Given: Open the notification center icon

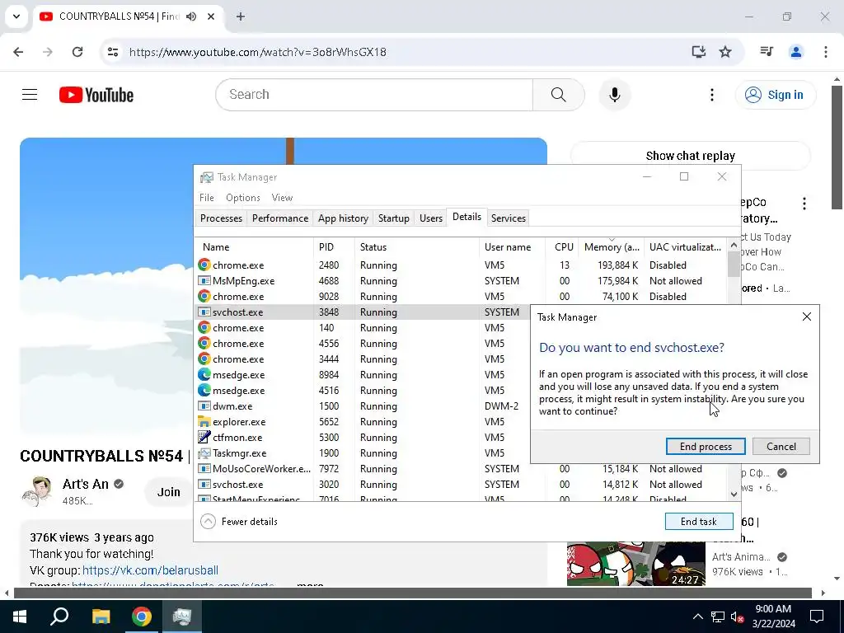Looking at the screenshot, I should (x=817, y=617).
